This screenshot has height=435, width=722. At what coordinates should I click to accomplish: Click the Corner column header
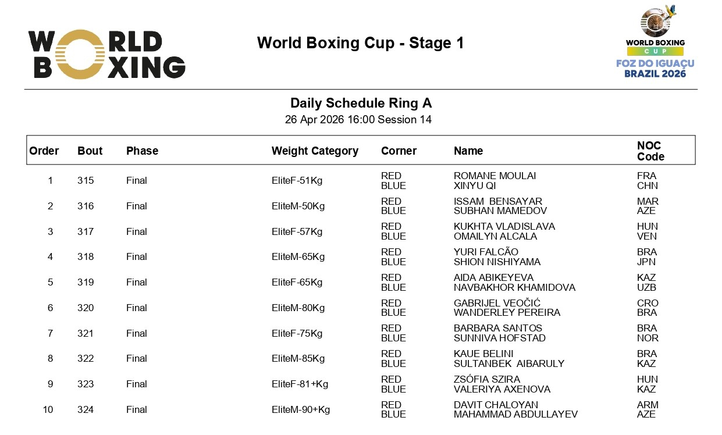point(399,151)
